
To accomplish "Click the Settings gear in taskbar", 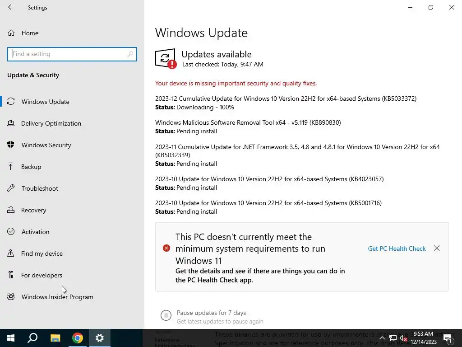I will 100,338.
